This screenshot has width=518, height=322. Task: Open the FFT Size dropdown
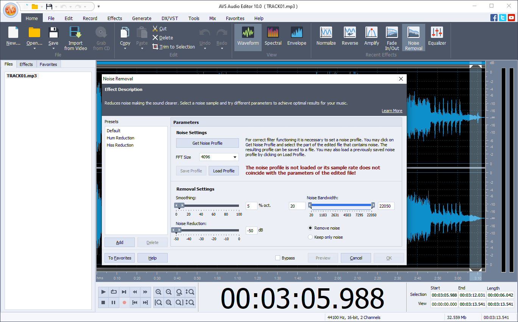click(234, 157)
